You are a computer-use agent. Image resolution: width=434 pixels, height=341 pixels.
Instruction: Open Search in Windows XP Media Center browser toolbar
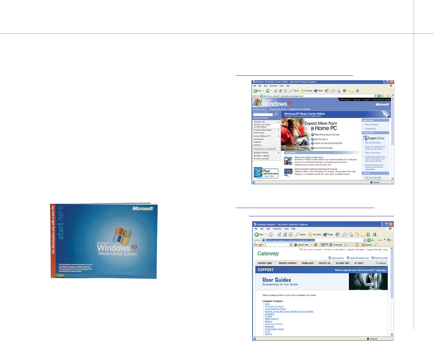coord(294,91)
